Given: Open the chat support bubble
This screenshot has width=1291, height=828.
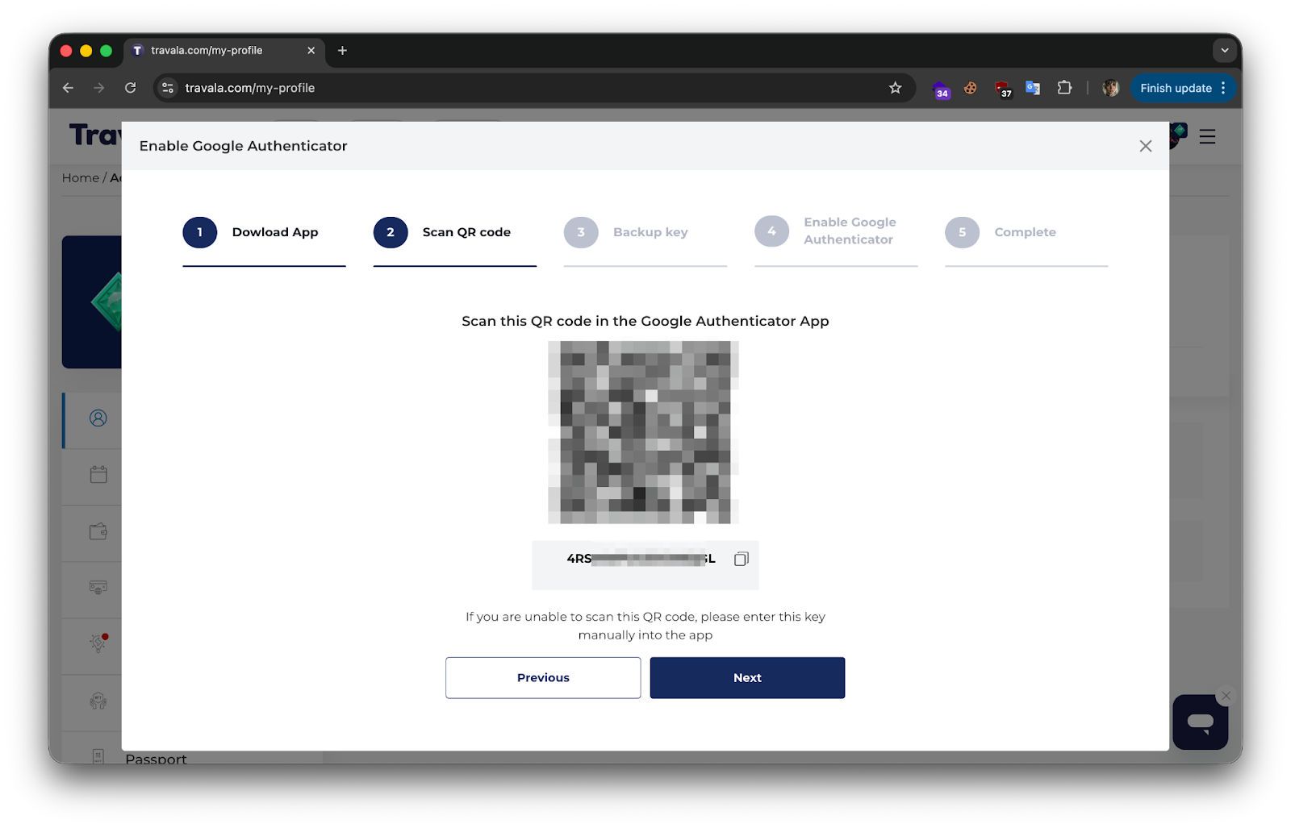Looking at the screenshot, I should [x=1200, y=722].
